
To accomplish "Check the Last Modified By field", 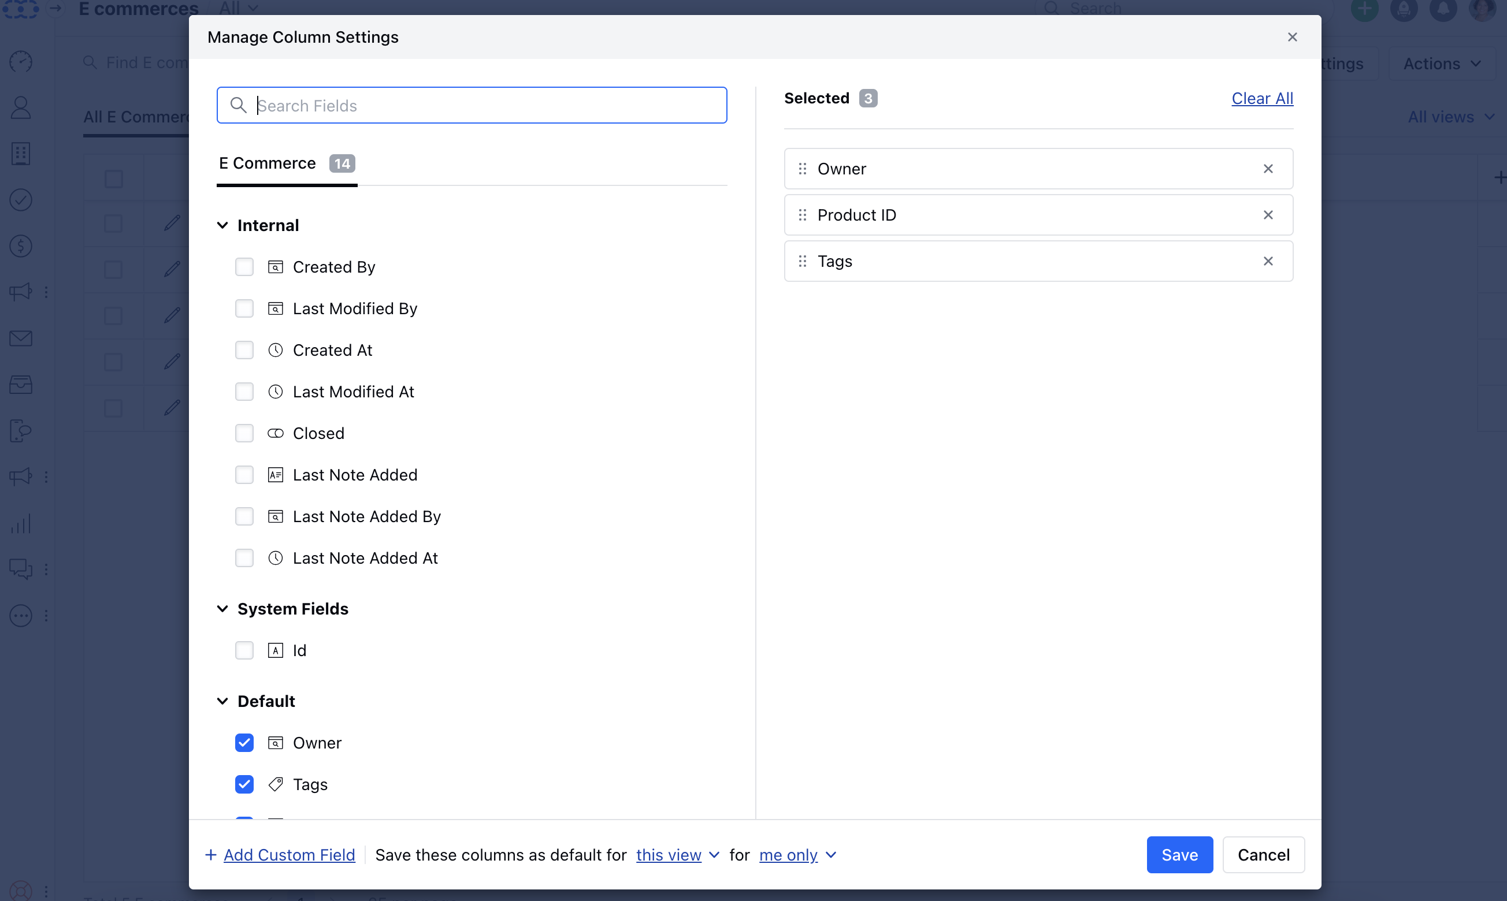I will click(244, 308).
